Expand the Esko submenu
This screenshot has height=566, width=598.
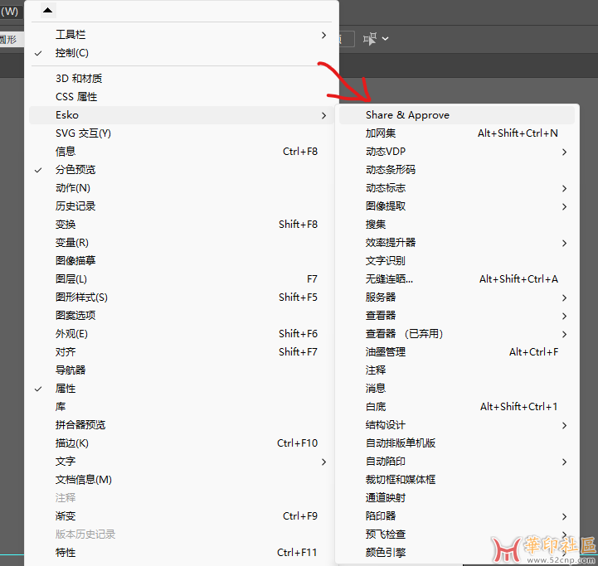(182, 114)
